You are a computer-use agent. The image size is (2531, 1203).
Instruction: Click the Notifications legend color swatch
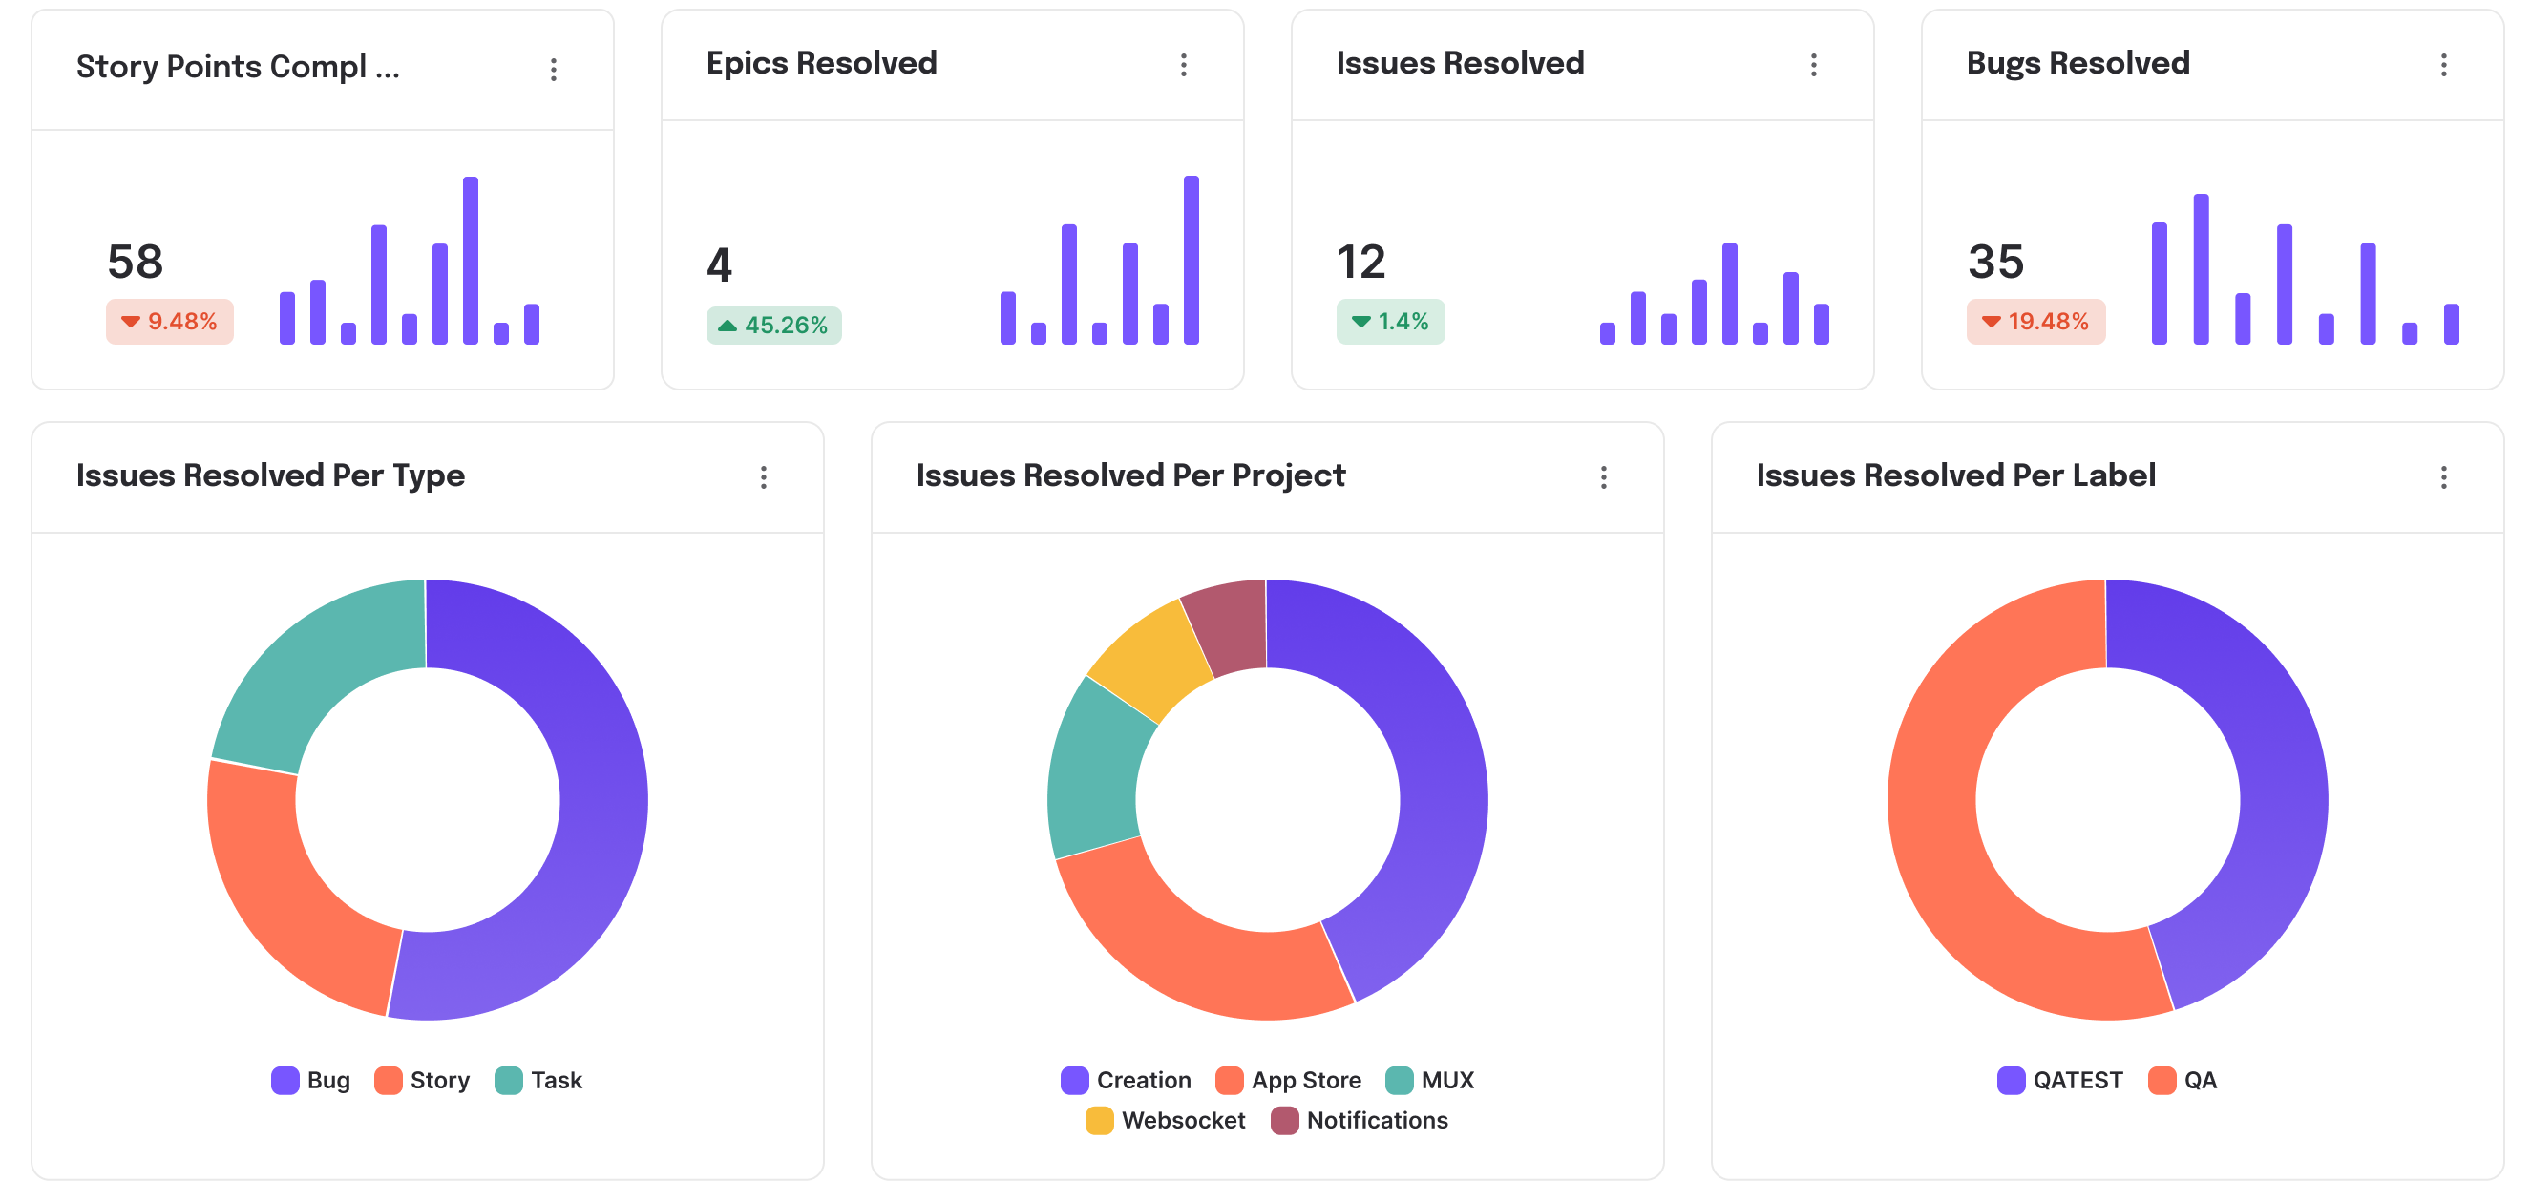pos(1284,1121)
